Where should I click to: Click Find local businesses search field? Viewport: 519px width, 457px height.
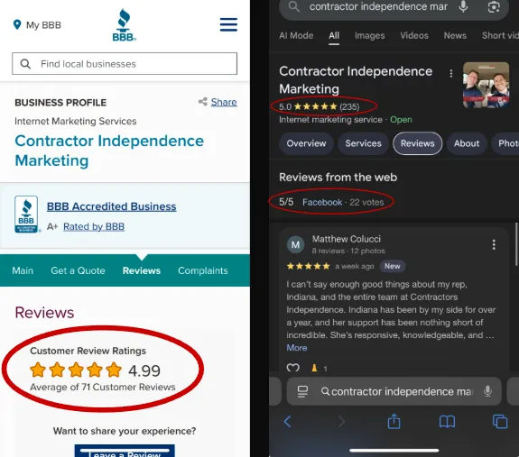125,63
